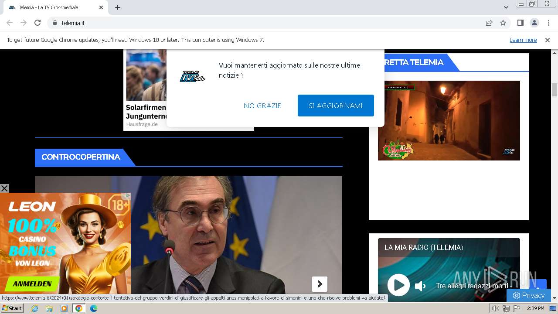
Task: Open network status tray icon
Action: tap(506, 308)
